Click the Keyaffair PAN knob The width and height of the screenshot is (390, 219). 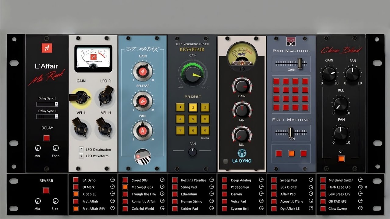(193, 152)
